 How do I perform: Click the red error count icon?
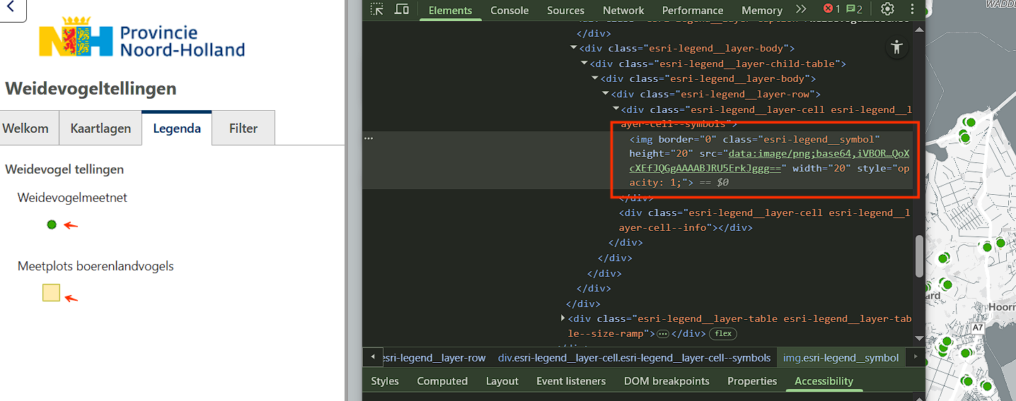(831, 10)
